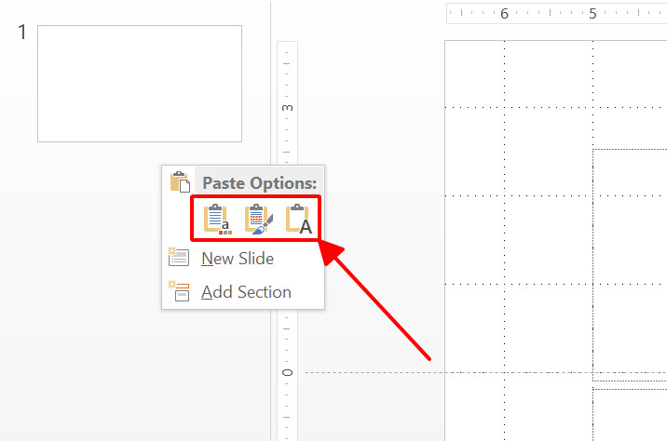Viewport: 667px width, 441px height.
Task: Click the clipboard icon beside Paste Options
Action: (x=180, y=181)
